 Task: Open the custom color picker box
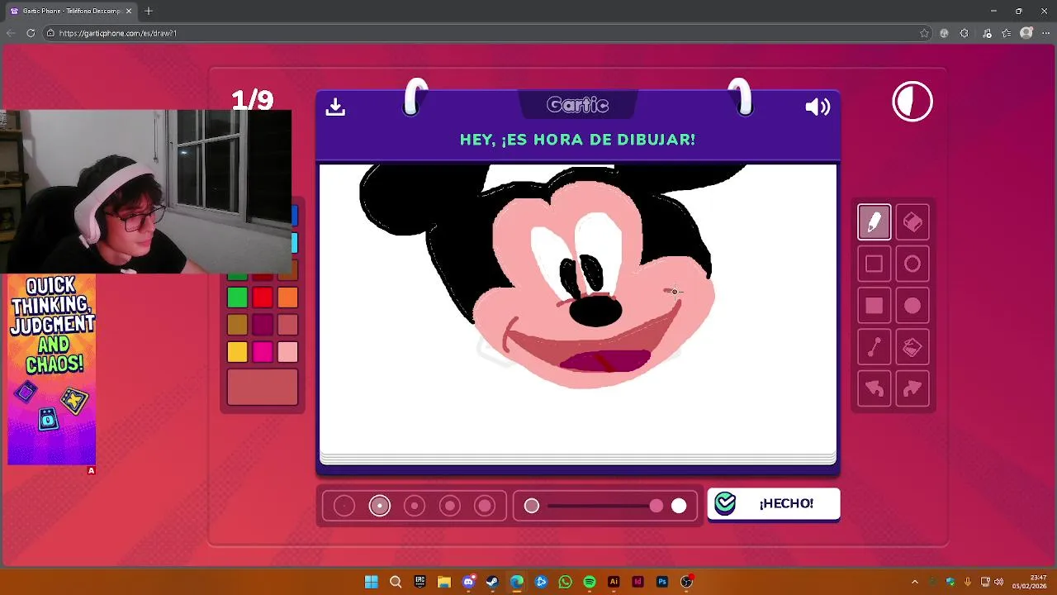263,388
